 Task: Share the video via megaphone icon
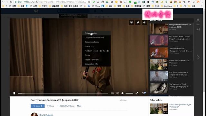[x=138, y=23]
